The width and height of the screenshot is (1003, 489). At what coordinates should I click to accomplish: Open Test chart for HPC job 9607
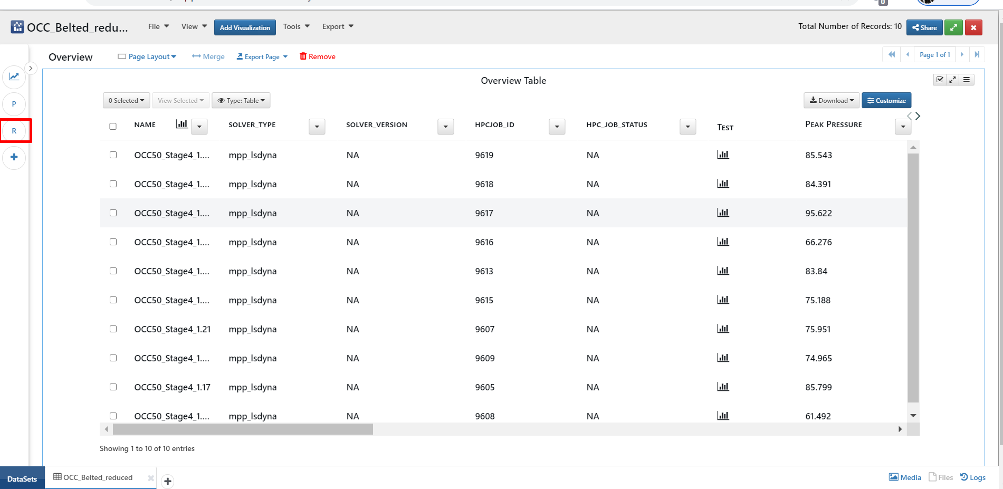tap(723, 329)
